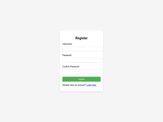Click the Register heading title

pos(81,38)
